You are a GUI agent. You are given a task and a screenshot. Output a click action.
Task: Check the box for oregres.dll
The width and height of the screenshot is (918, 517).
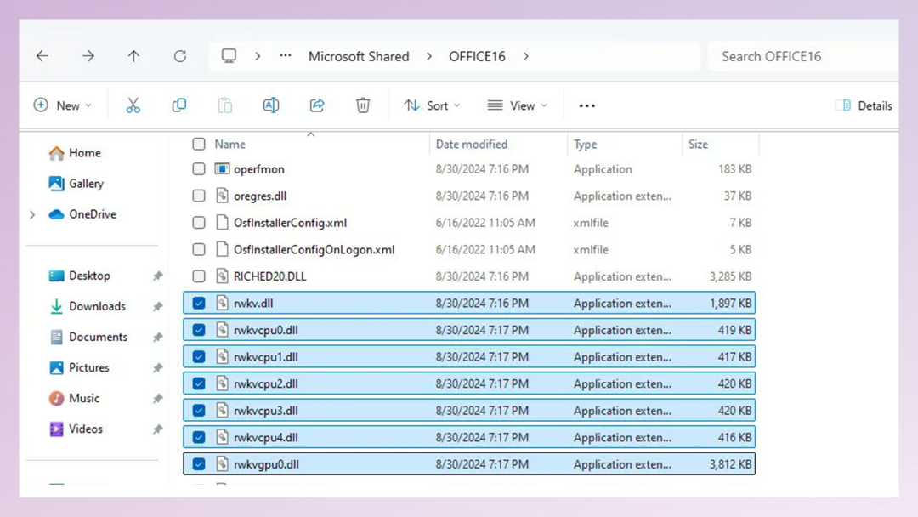pyautogui.click(x=199, y=196)
